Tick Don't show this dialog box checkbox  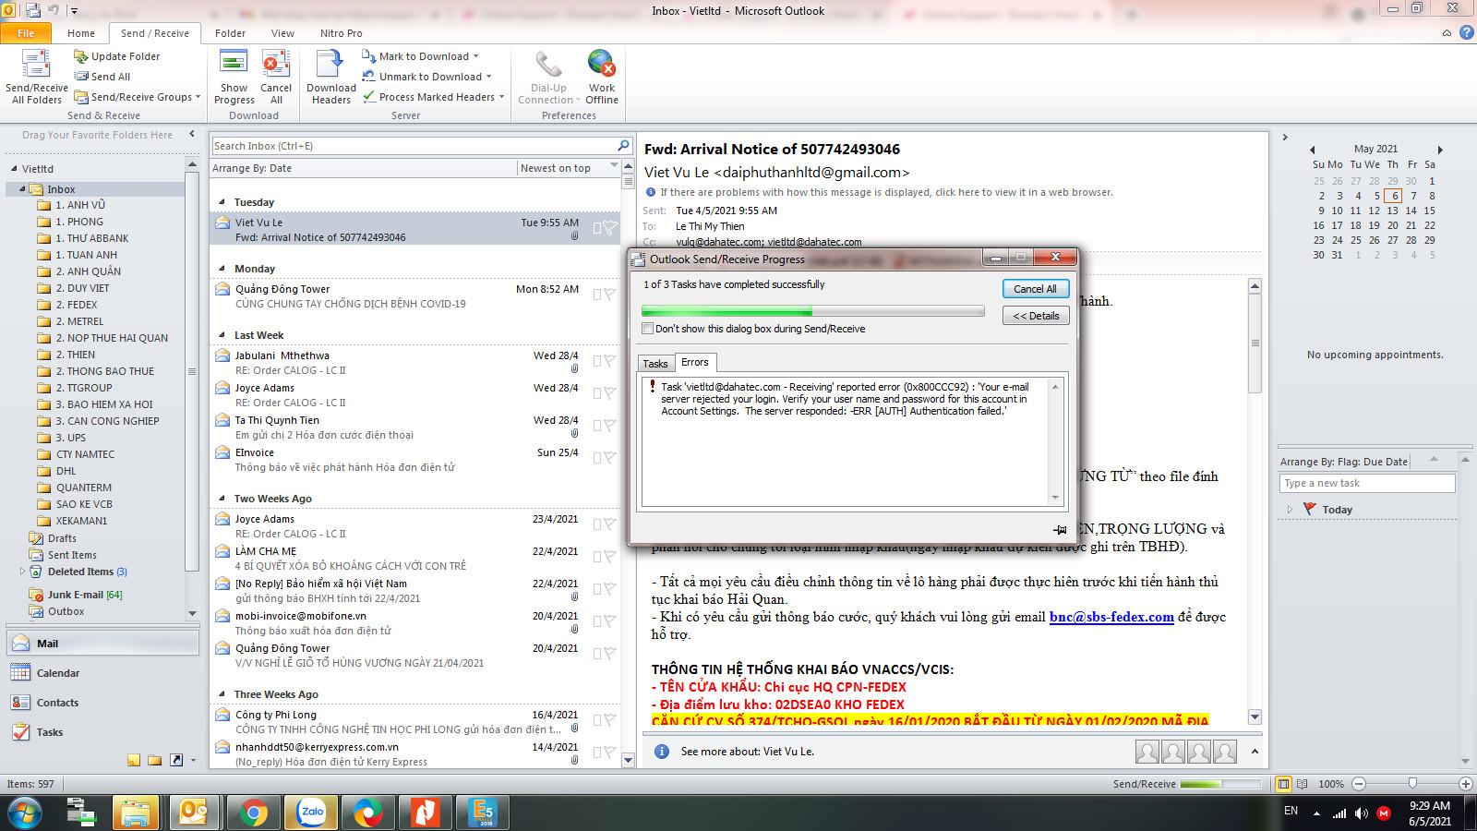point(647,329)
